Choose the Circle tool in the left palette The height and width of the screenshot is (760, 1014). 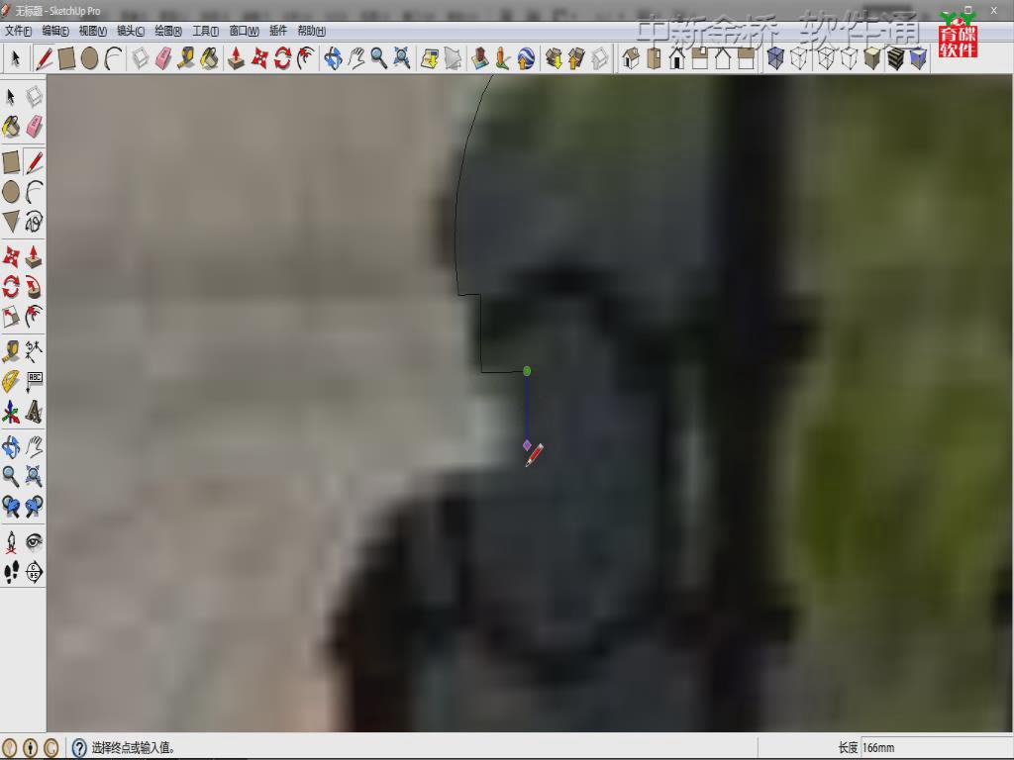(11, 192)
